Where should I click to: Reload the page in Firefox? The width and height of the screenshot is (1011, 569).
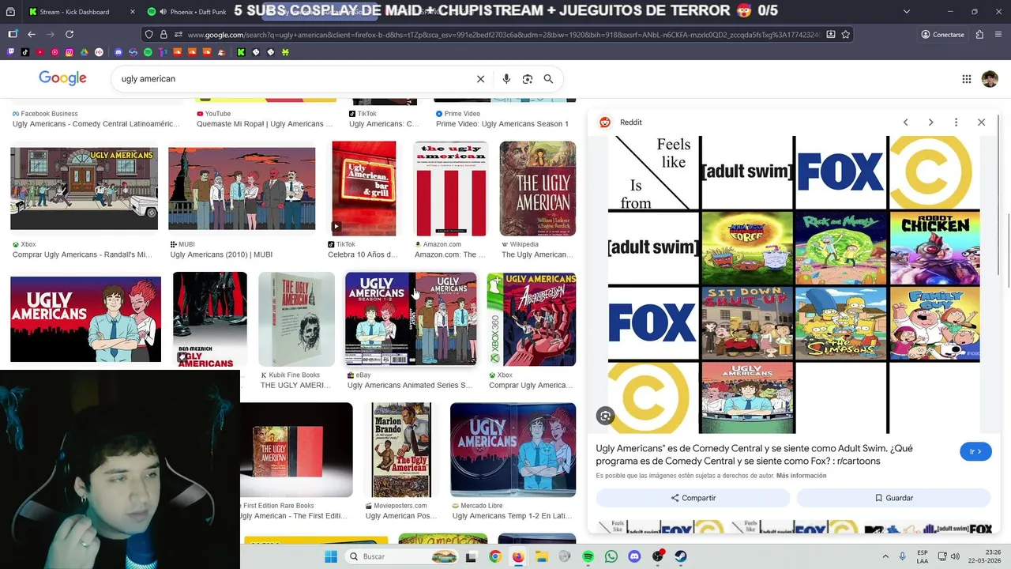click(x=70, y=35)
